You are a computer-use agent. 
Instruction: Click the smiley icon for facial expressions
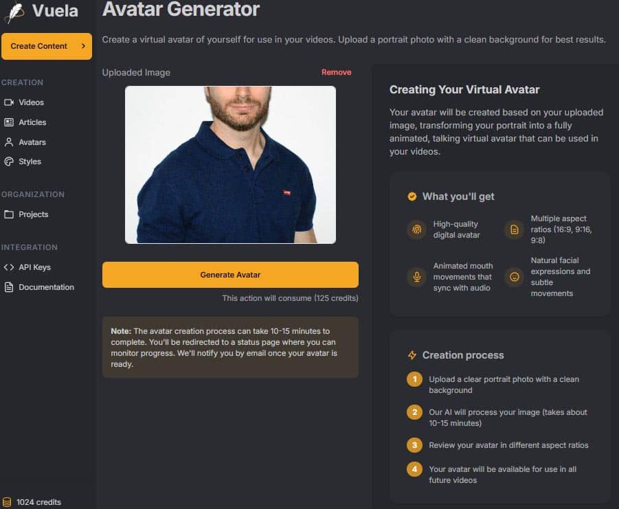pos(514,277)
